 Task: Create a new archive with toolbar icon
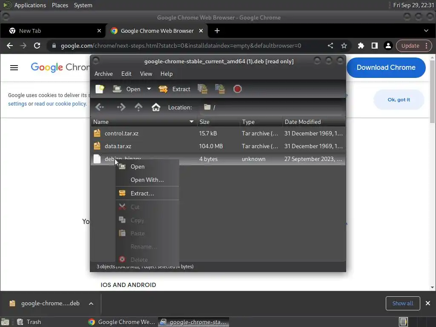100,89
